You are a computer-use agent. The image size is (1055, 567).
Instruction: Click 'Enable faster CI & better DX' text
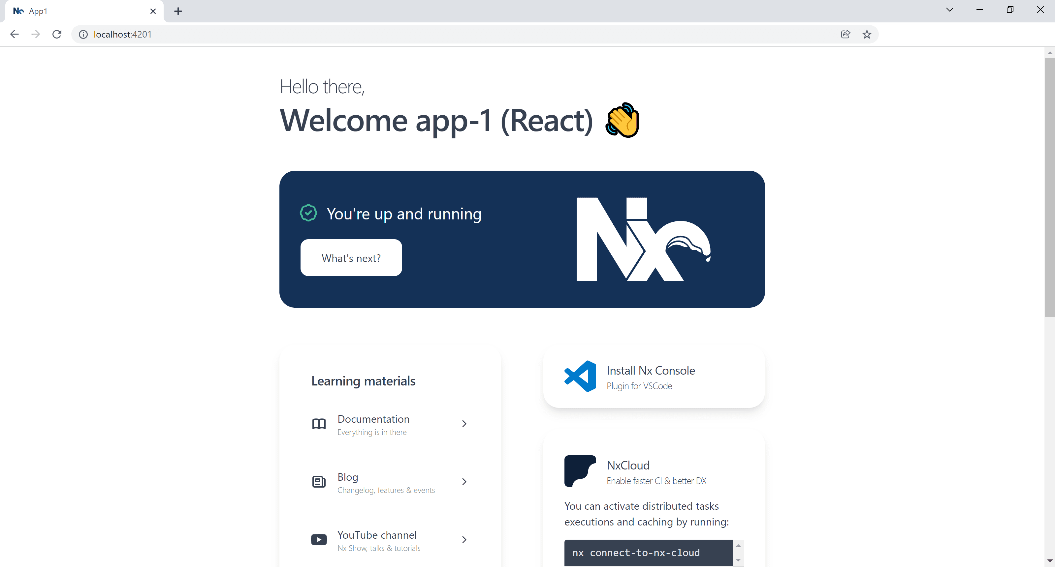click(656, 481)
